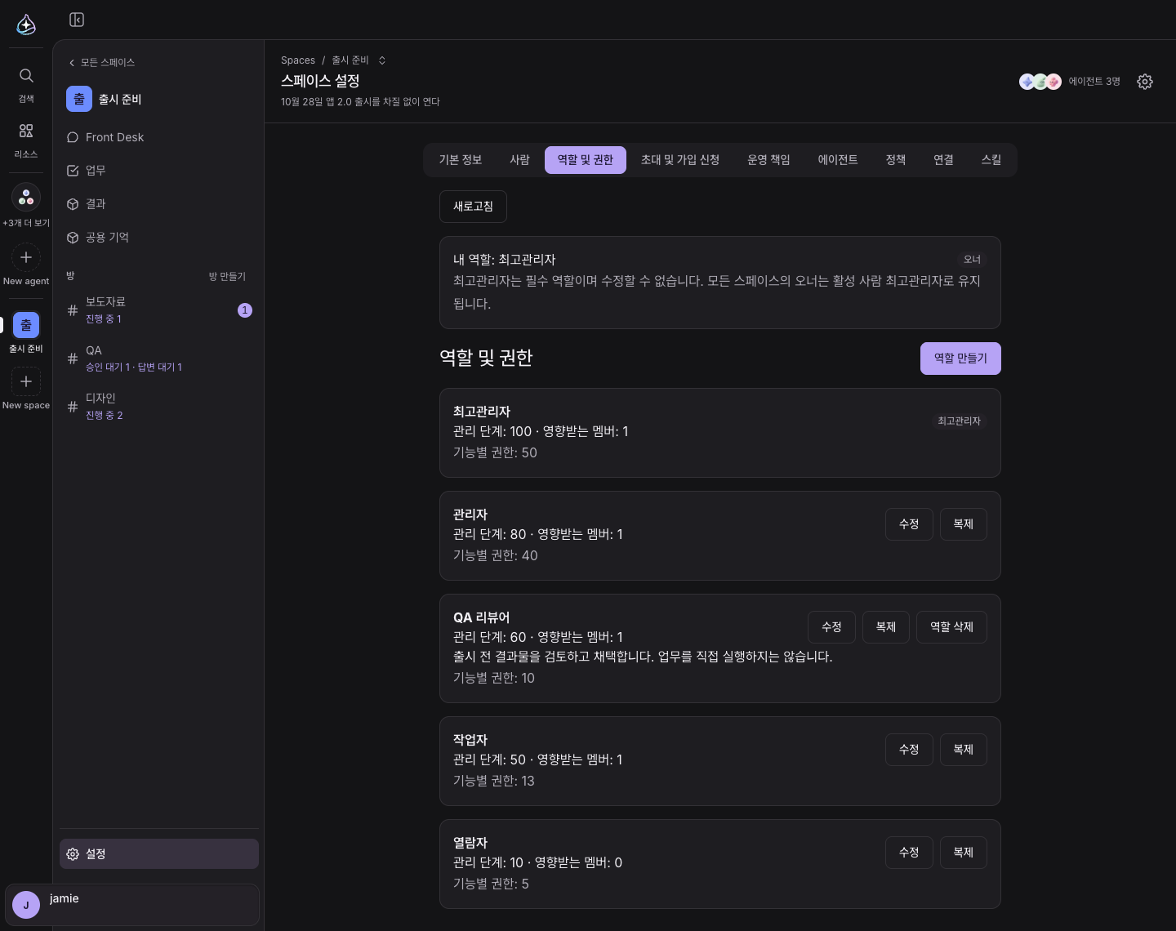Click 수정 for the 관리자 role
Screen dimensions: 1176x931
point(909,524)
